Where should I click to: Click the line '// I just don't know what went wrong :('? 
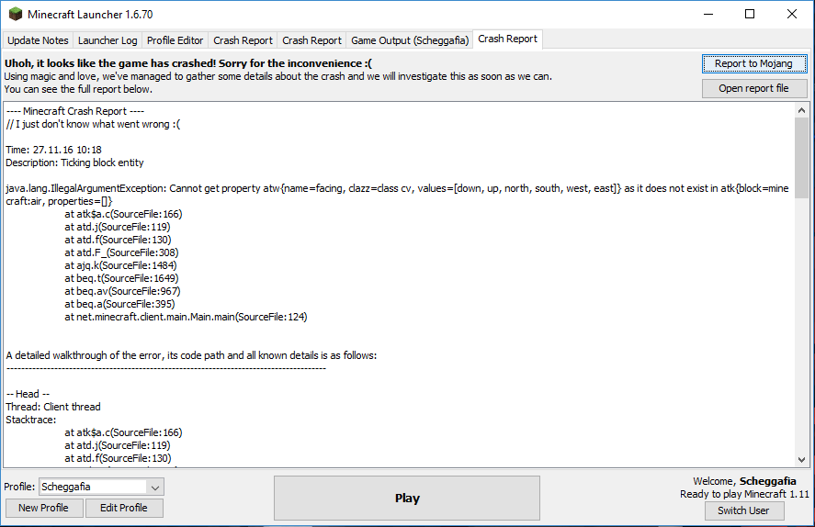click(x=93, y=124)
